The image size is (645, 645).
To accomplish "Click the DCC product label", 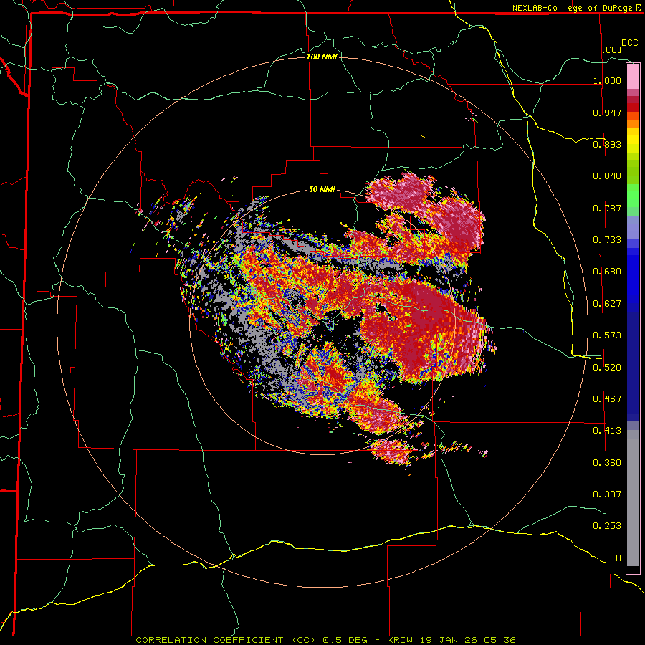I will 629,43.
